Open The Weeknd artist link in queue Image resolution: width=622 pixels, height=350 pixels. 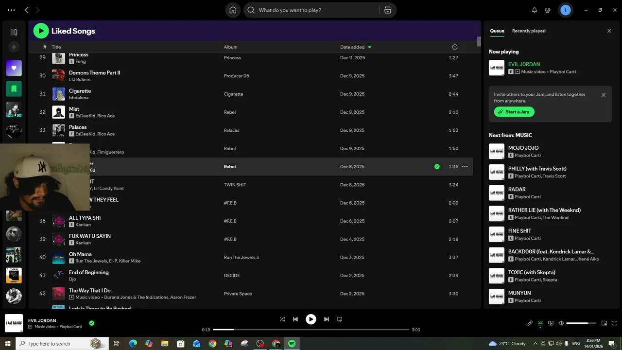(x=555, y=218)
